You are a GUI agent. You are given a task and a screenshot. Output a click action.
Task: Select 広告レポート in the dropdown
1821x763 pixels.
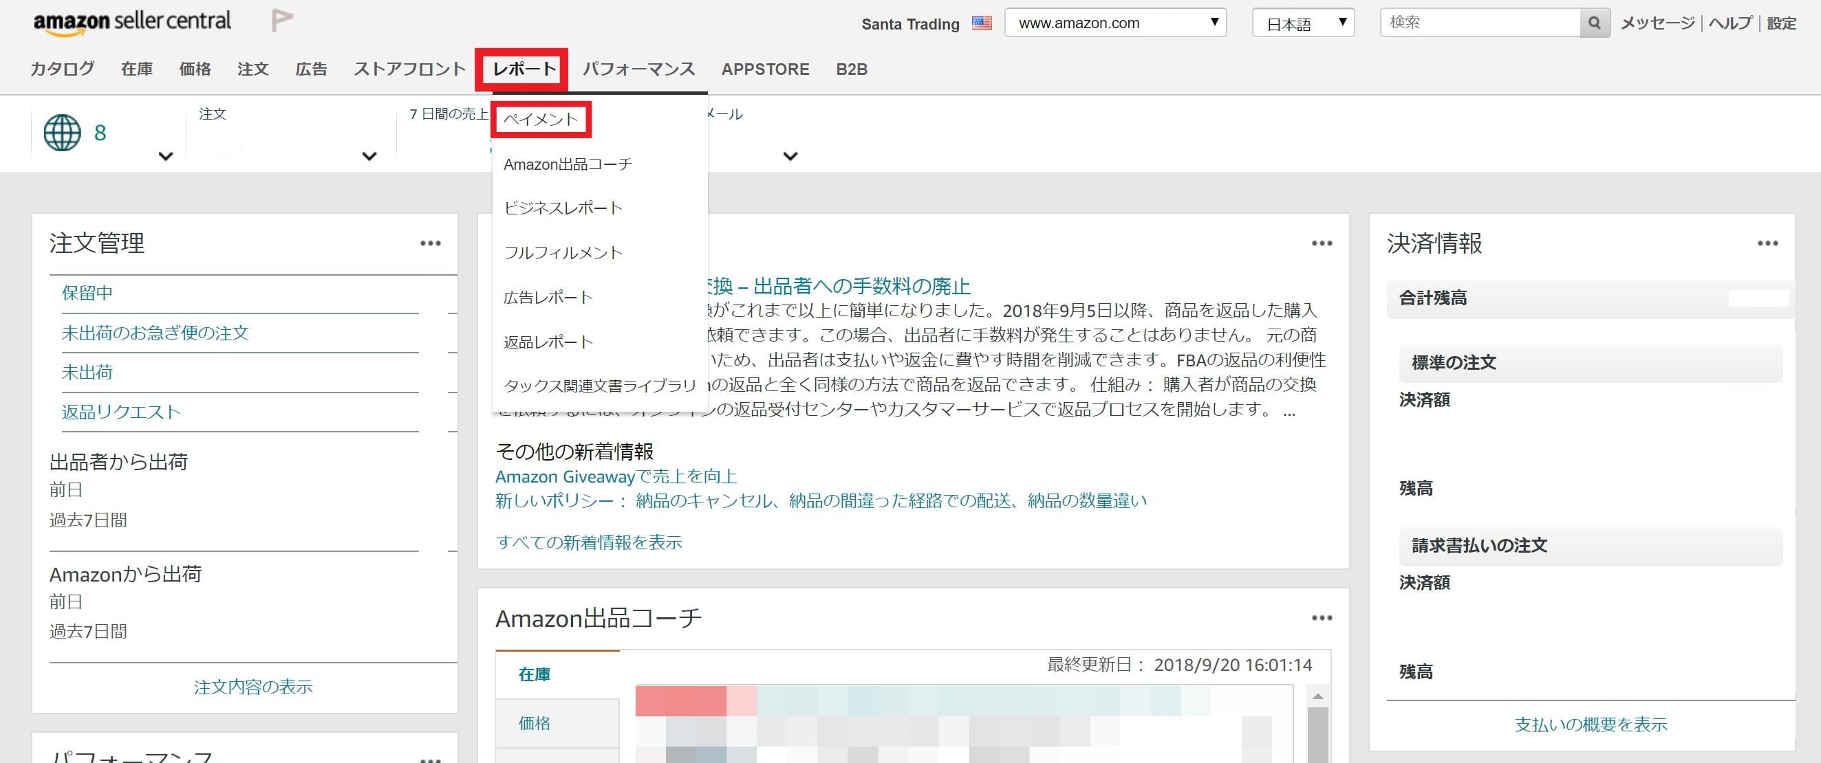tap(548, 297)
